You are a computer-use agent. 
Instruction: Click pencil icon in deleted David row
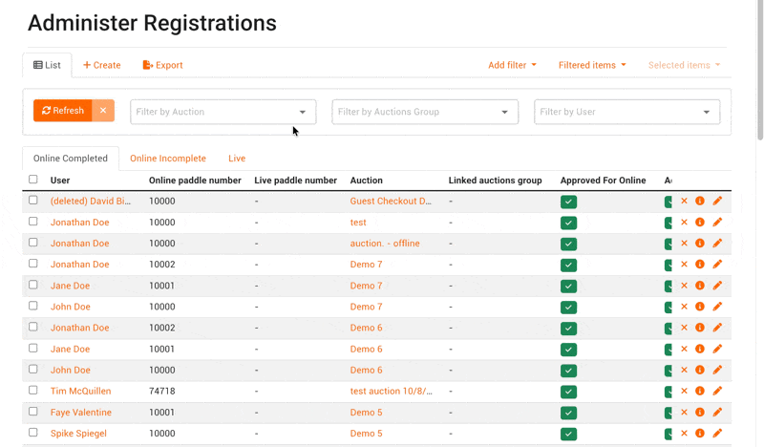point(717,202)
